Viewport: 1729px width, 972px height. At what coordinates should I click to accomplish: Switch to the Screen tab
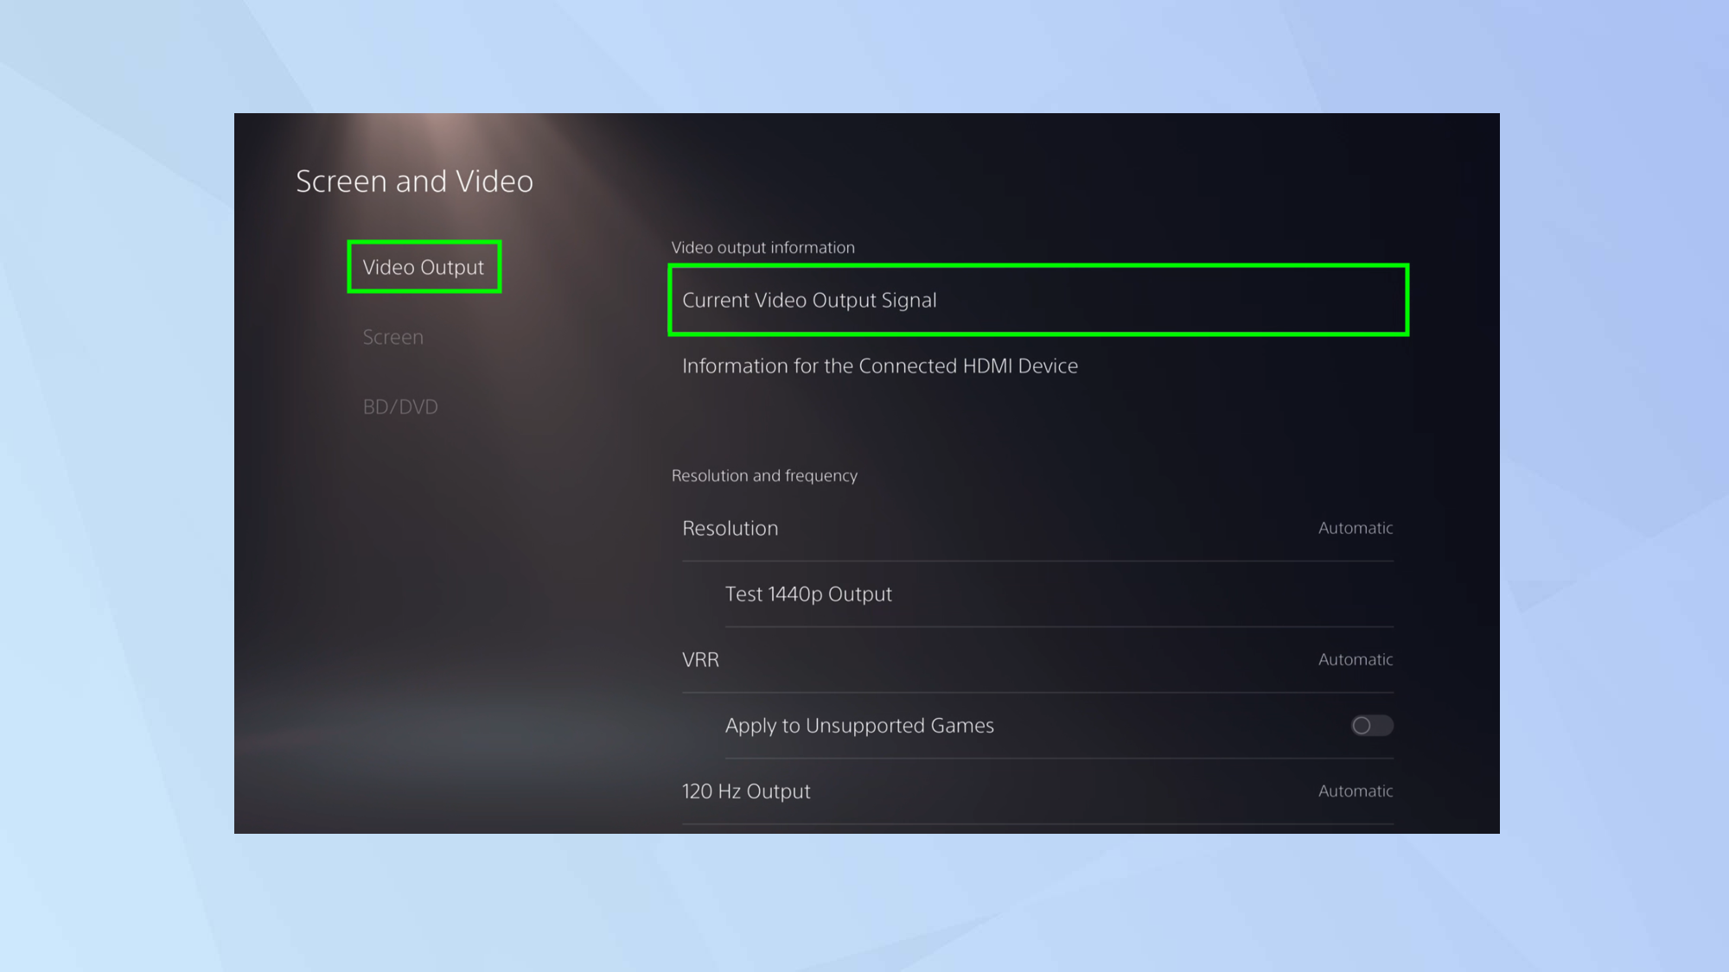pyautogui.click(x=393, y=337)
